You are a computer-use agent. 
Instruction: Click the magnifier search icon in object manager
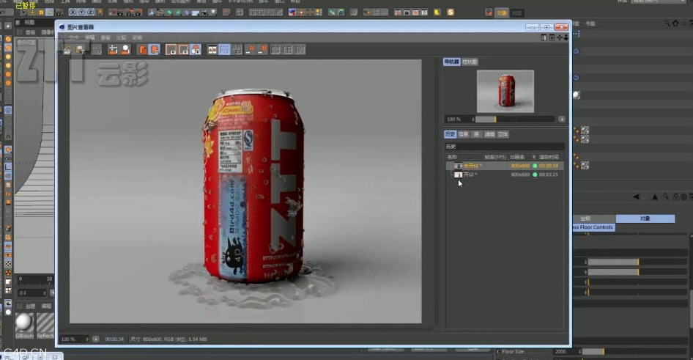tap(667, 23)
